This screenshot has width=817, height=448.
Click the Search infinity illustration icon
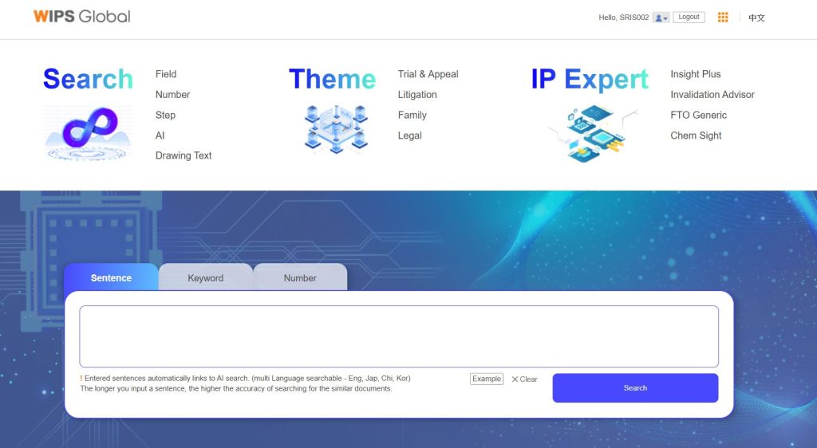(x=89, y=132)
